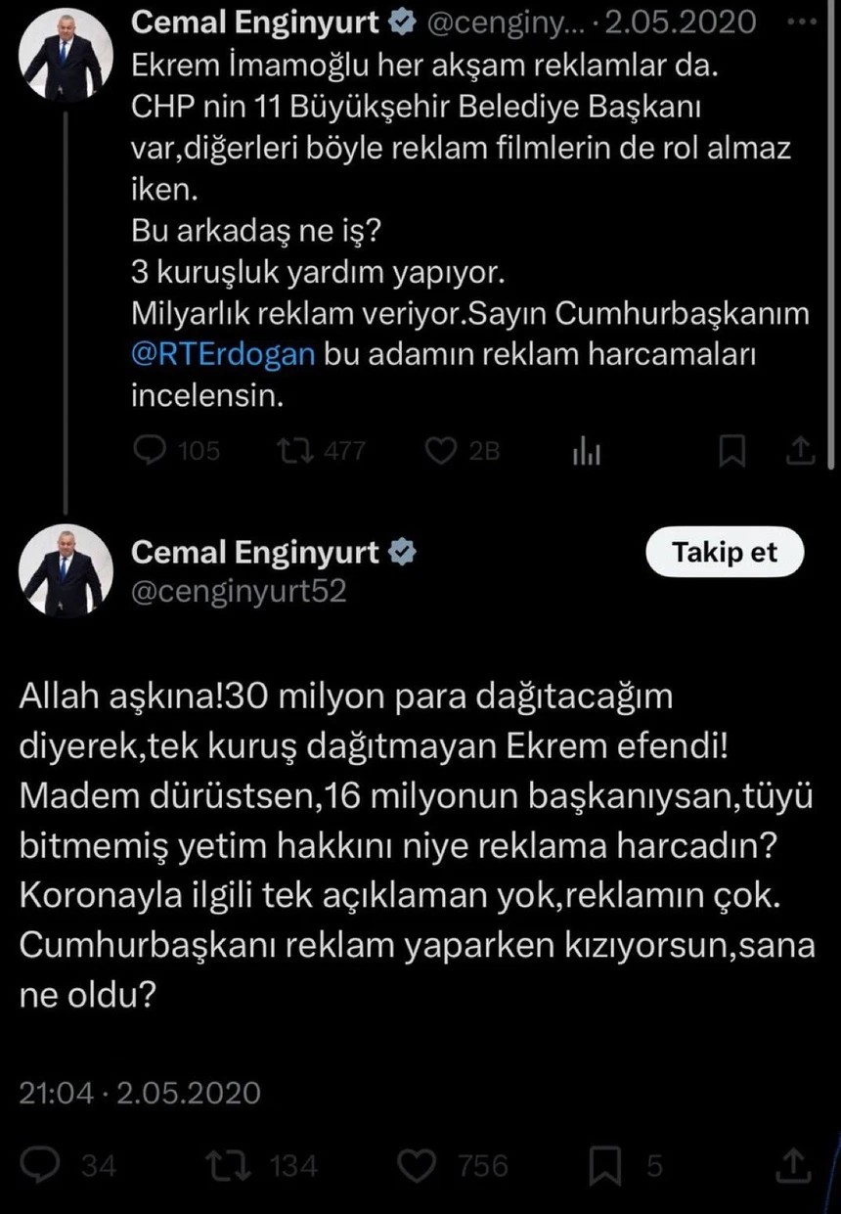Image resolution: width=841 pixels, height=1214 pixels.
Task: Open the @RTErdogan mention link
Action: [223, 354]
